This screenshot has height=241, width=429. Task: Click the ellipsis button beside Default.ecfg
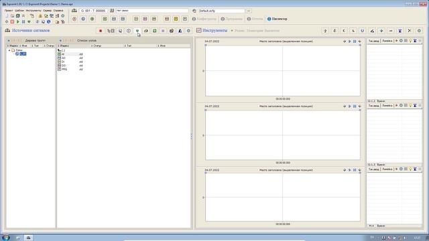pos(249,11)
